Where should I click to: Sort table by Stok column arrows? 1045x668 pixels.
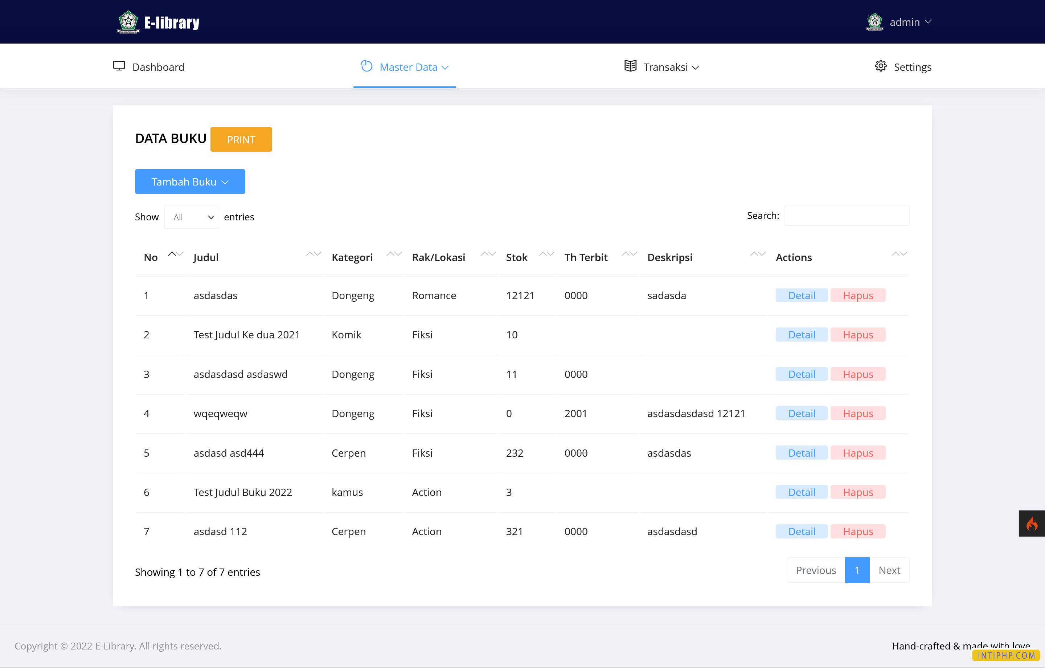click(x=546, y=254)
